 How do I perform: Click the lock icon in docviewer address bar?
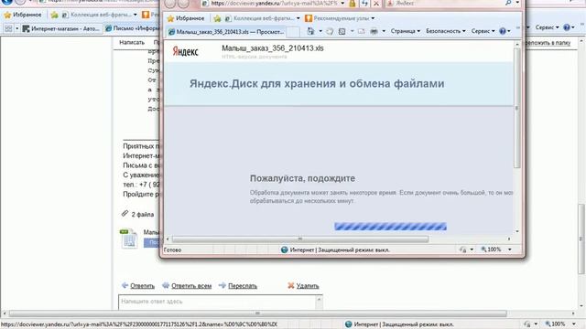tap(352, 4)
